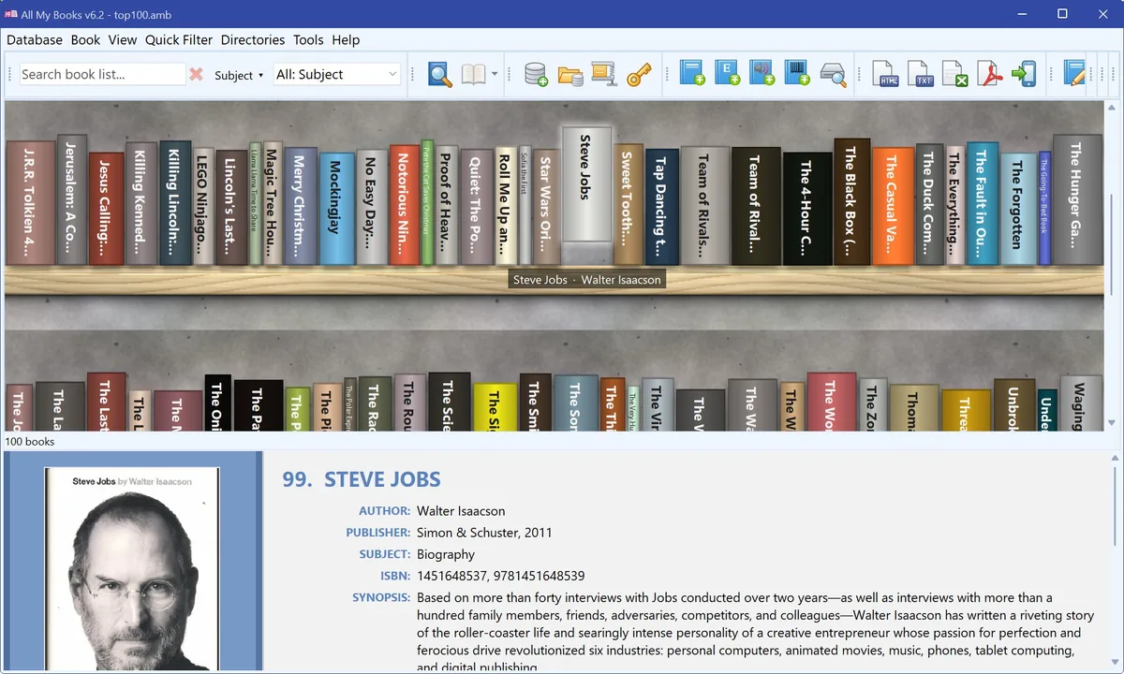The height and width of the screenshot is (674, 1124).
Task: Select the Lincoln's Last... book spine
Action: pyautogui.click(x=231, y=207)
